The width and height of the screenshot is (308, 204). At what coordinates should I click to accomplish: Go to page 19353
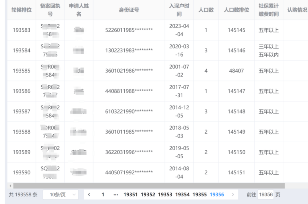[x=165, y=195]
